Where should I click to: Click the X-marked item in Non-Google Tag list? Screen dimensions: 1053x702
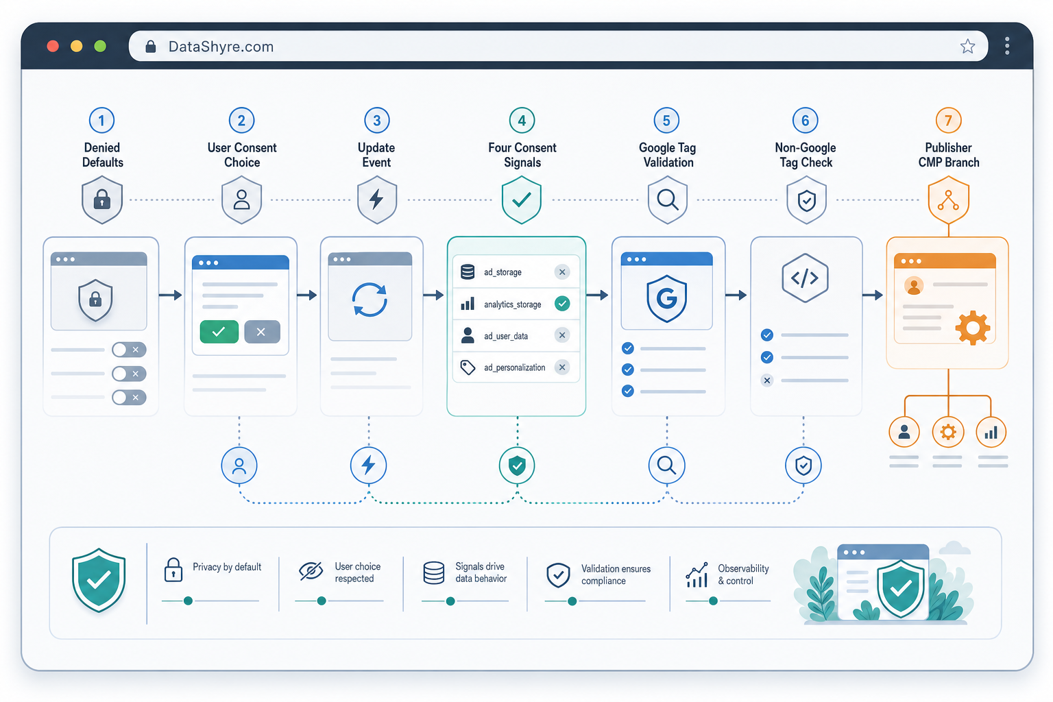click(x=767, y=380)
